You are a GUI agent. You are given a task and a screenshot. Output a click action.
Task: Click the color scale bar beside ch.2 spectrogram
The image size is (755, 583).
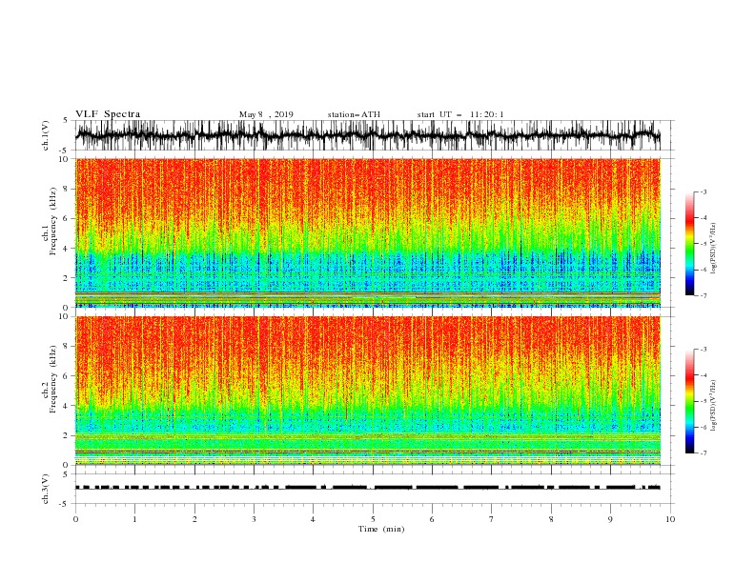click(x=689, y=401)
